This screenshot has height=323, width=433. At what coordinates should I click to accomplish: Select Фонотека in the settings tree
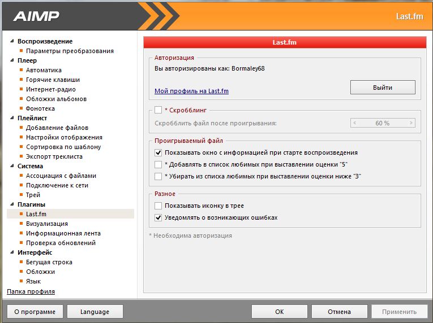point(40,108)
